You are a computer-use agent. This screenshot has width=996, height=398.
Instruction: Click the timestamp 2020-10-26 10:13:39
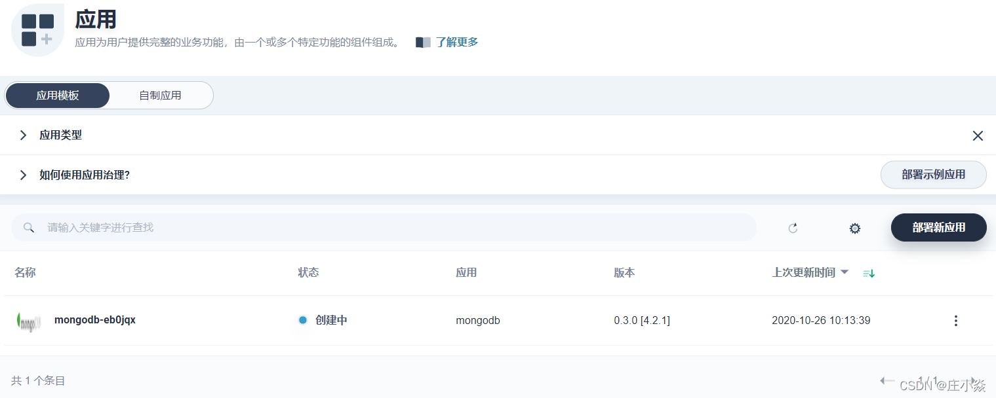tap(821, 320)
